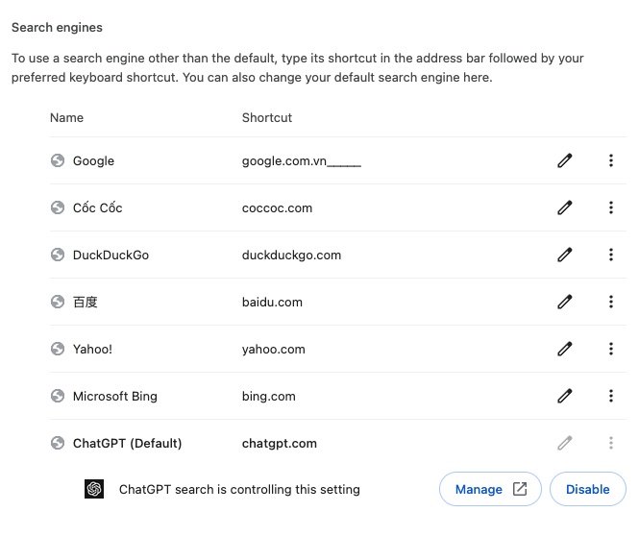Open the three-dot menu for Cốc Cốc
639x536 pixels.
tap(611, 208)
